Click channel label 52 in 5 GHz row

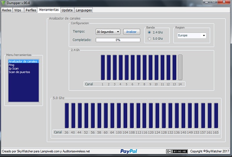point(86,132)
